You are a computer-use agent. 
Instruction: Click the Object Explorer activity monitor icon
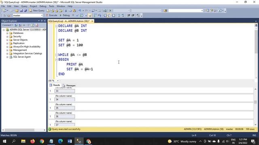click(x=37, y=25)
